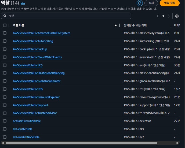Open AWSServiceRoleForBackup role link
The height and width of the screenshot is (148, 185).
click(30, 49)
